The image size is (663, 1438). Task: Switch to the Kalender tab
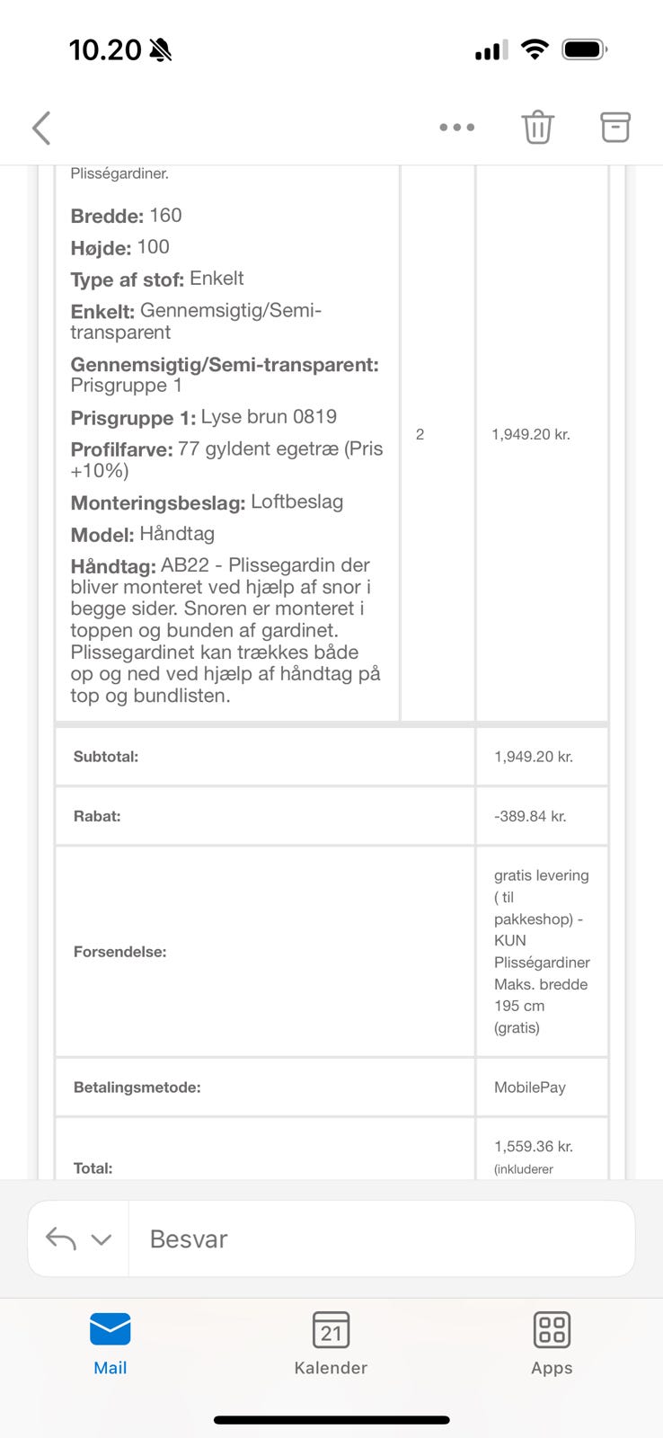[331, 1344]
